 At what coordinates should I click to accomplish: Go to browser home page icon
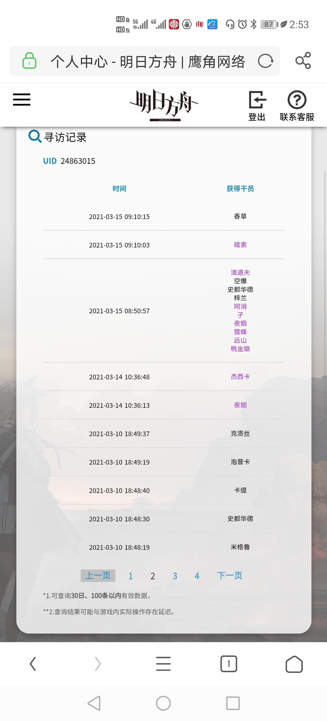click(294, 664)
